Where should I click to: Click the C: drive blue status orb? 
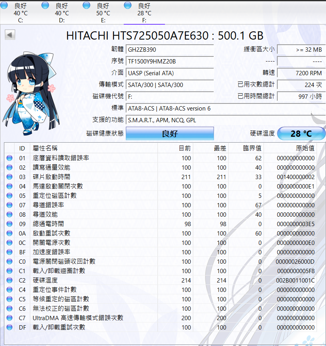4,5
